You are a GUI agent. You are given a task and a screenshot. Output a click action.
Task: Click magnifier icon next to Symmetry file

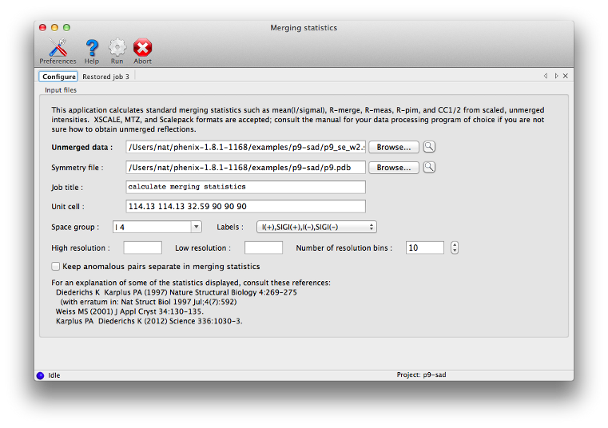tap(429, 168)
